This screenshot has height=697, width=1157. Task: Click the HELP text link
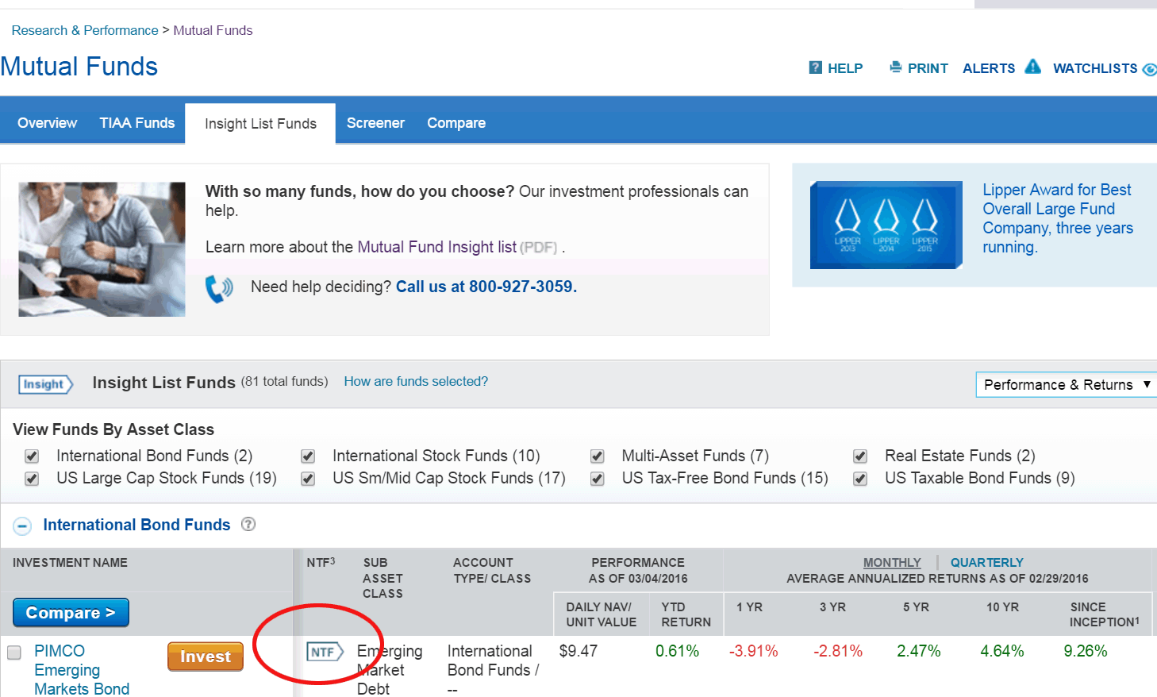coord(845,68)
